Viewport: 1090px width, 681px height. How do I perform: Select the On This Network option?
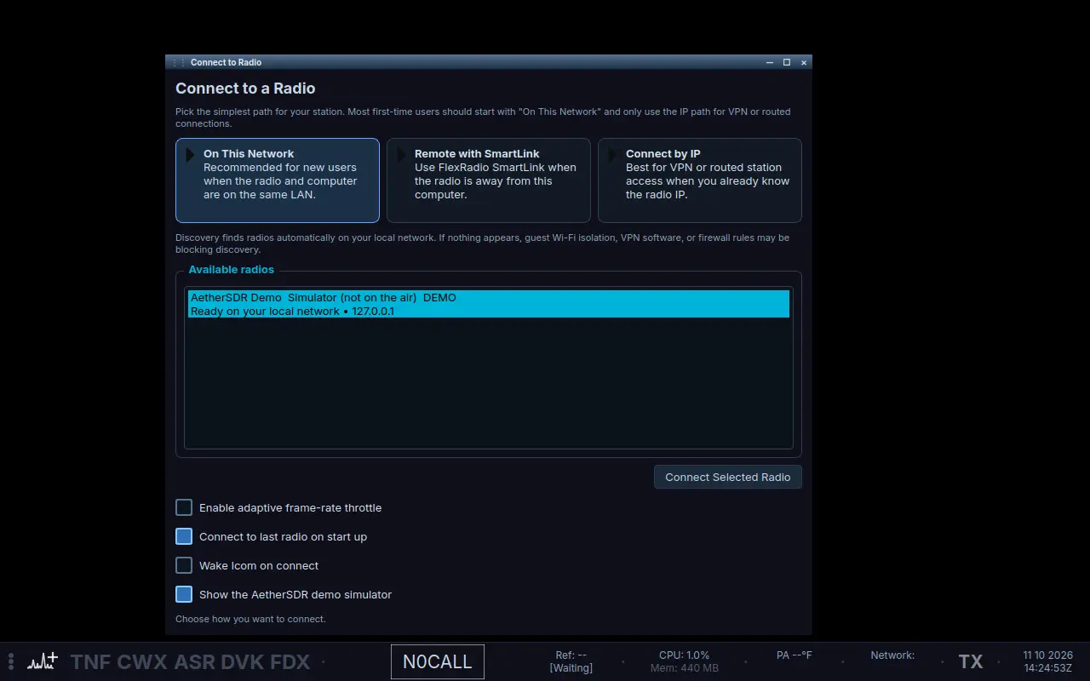click(x=278, y=180)
